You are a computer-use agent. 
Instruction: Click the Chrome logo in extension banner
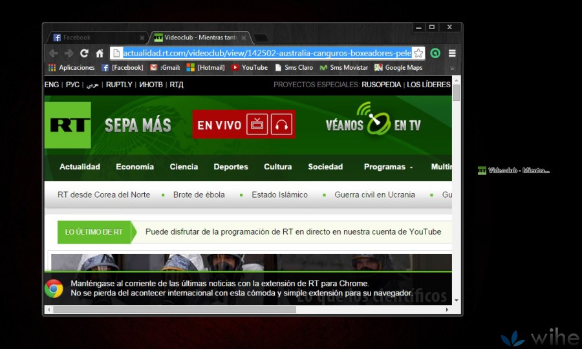click(x=54, y=288)
